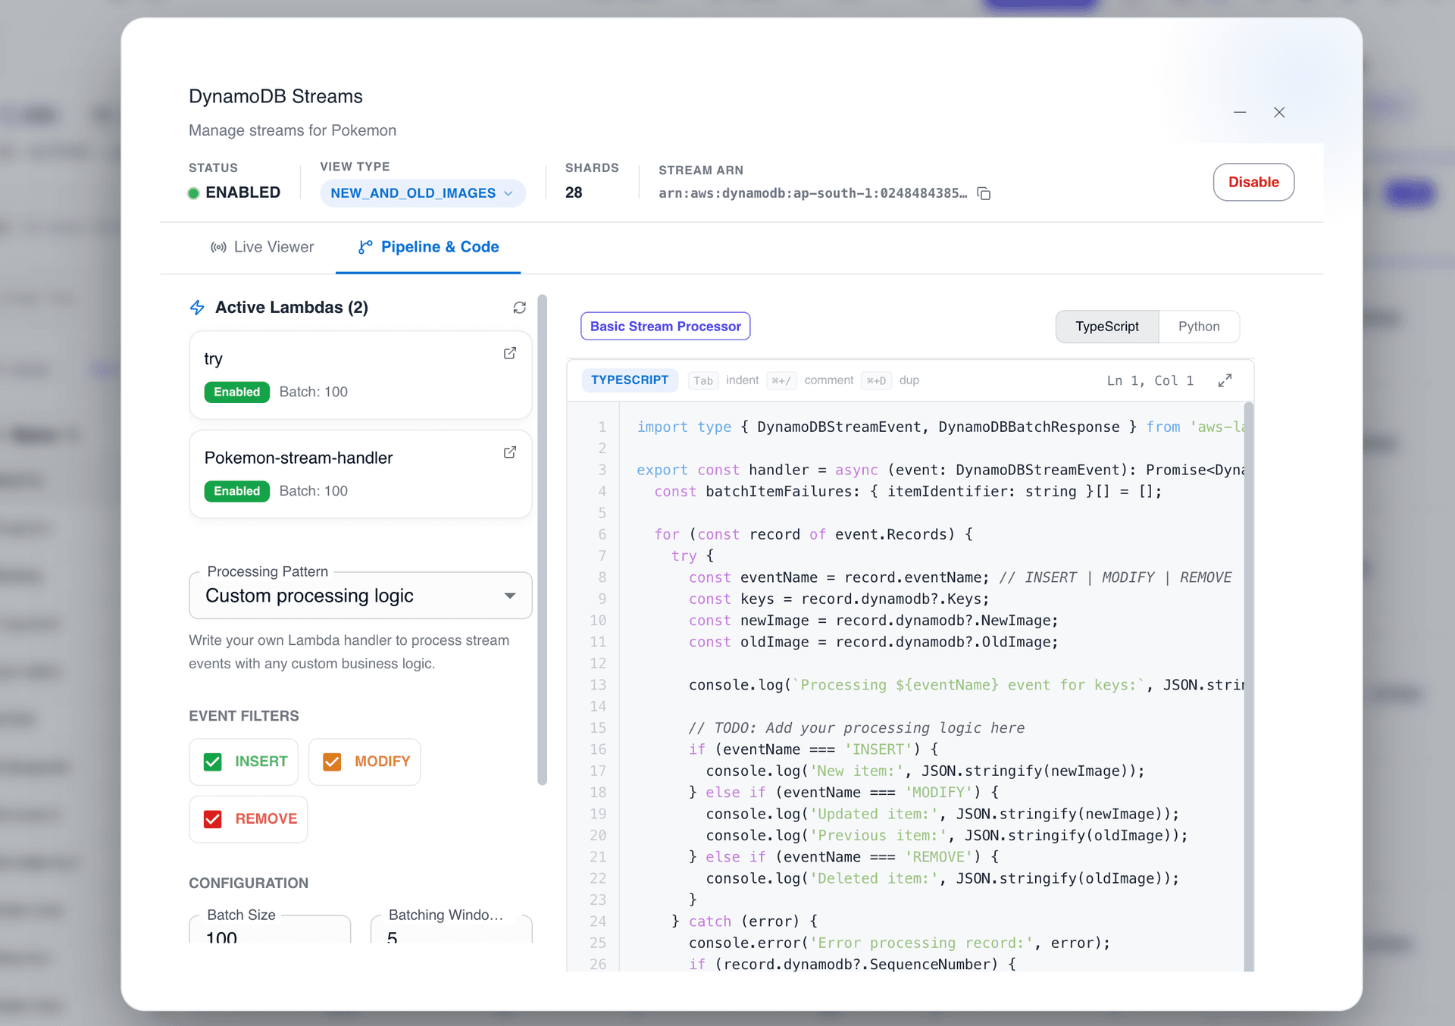
Task: Switch code language to Python
Action: [1199, 327]
